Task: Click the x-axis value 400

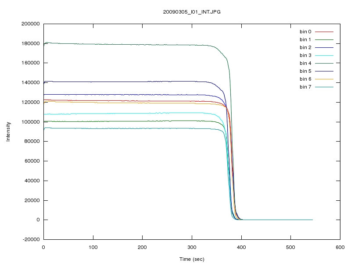Action: pyautogui.click(x=241, y=247)
